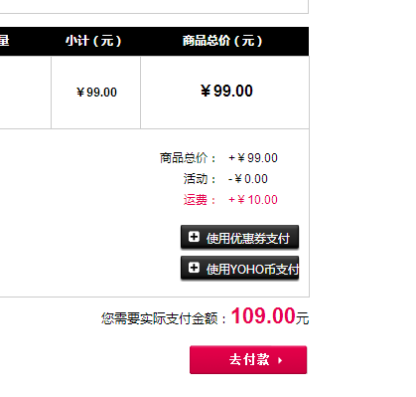The height and width of the screenshot is (397, 416).
Task: Click the ¥99.00 subtotal cell
Action: [x=96, y=93]
